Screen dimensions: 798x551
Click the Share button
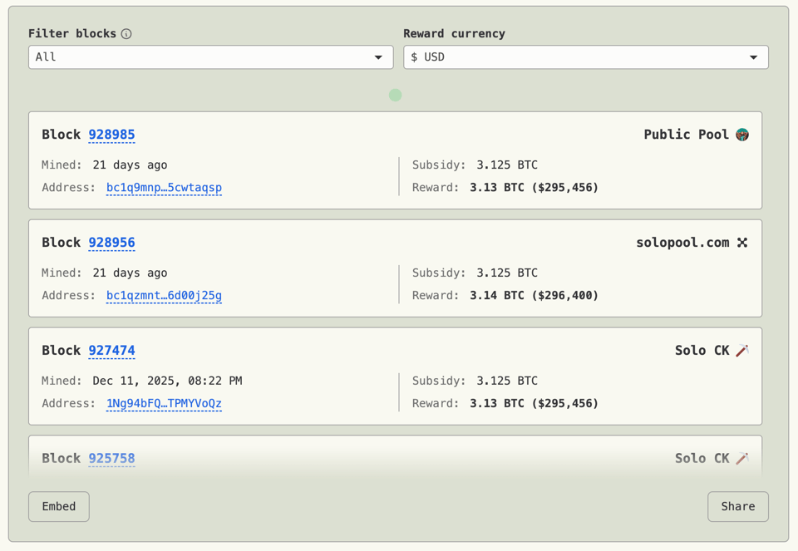[x=737, y=506]
